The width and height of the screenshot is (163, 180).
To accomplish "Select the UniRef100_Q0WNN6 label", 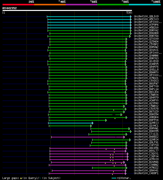I will 146,56.
